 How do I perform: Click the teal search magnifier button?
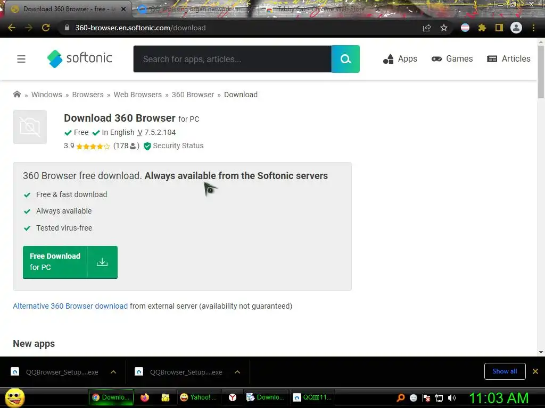tap(345, 59)
